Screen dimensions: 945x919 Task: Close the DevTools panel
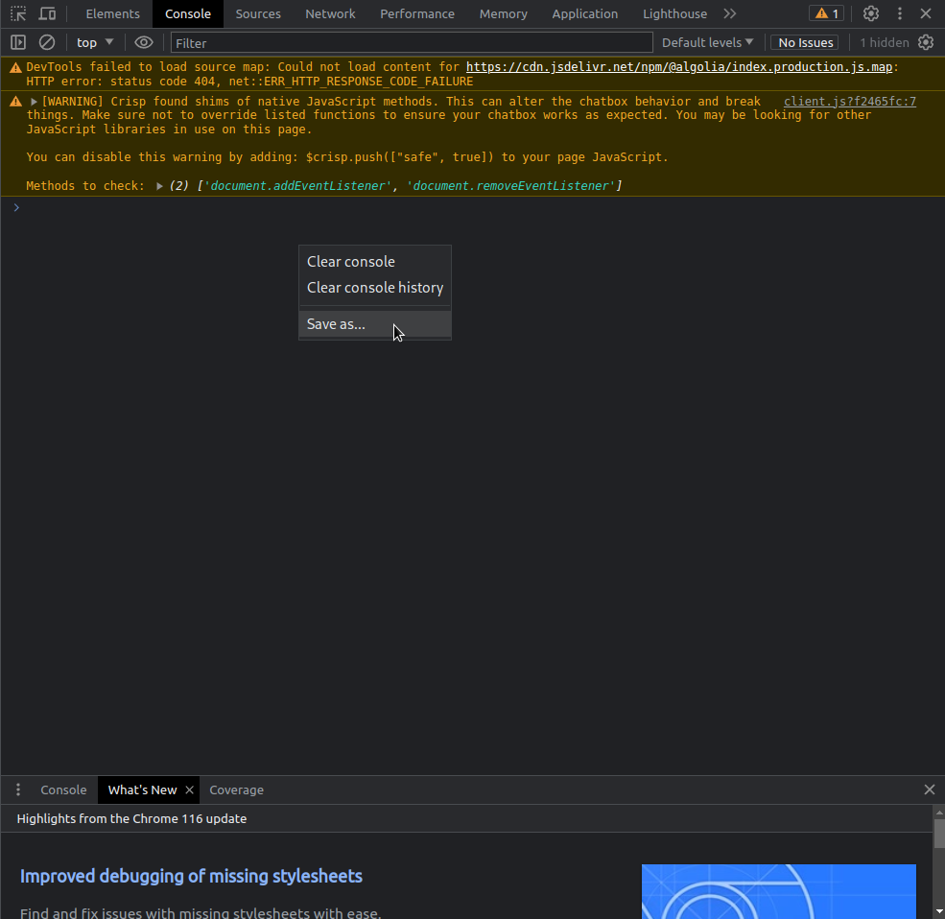pyautogui.click(x=927, y=13)
